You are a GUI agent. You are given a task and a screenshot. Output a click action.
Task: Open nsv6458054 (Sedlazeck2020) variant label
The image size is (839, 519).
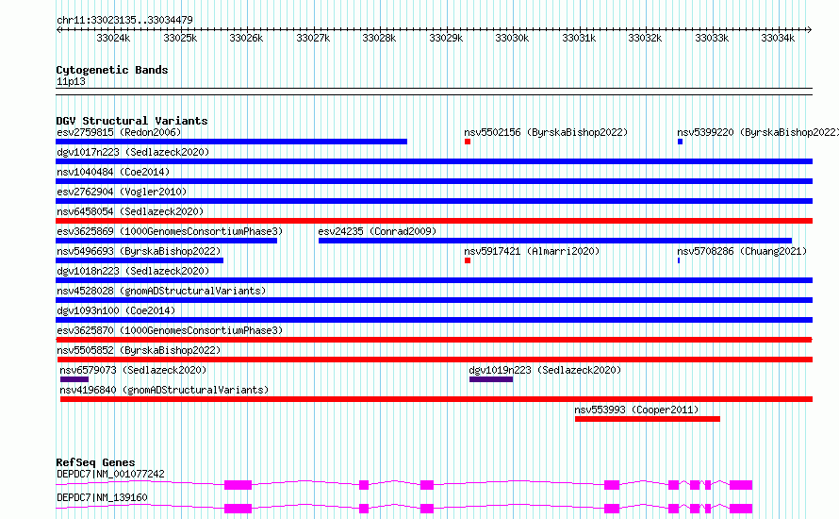click(x=130, y=211)
